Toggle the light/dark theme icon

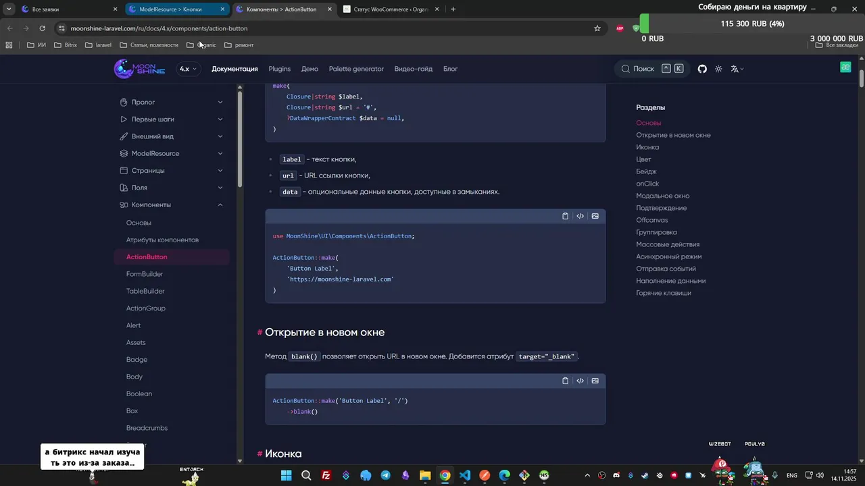[718, 69]
